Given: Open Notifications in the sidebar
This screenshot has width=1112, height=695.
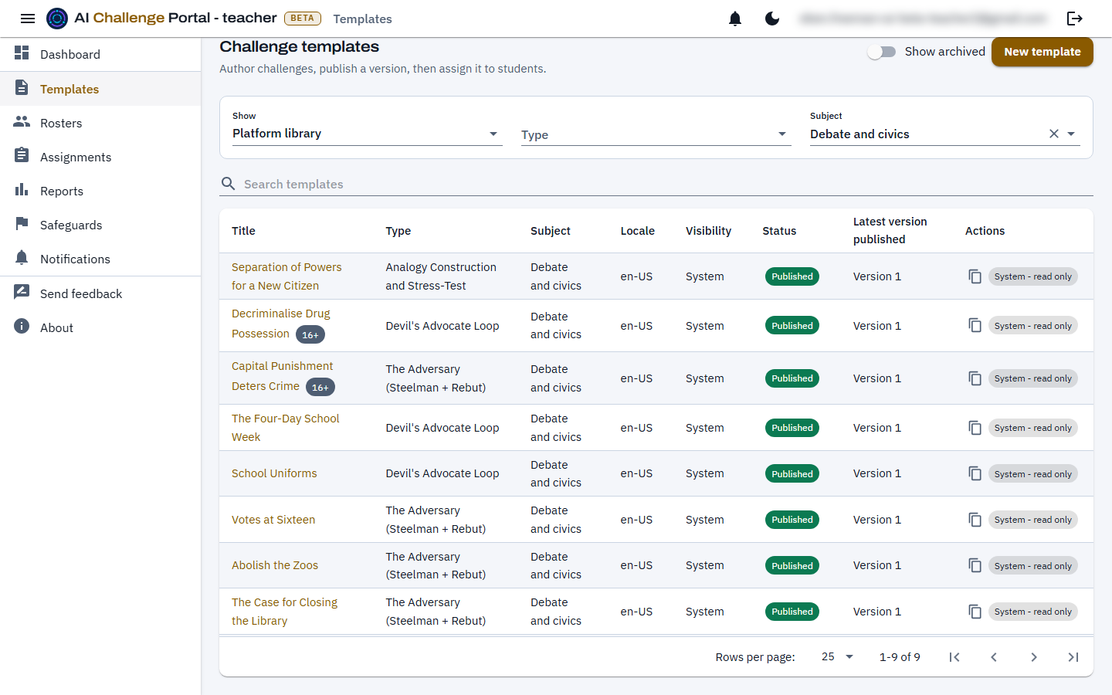Looking at the screenshot, I should coord(100,259).
